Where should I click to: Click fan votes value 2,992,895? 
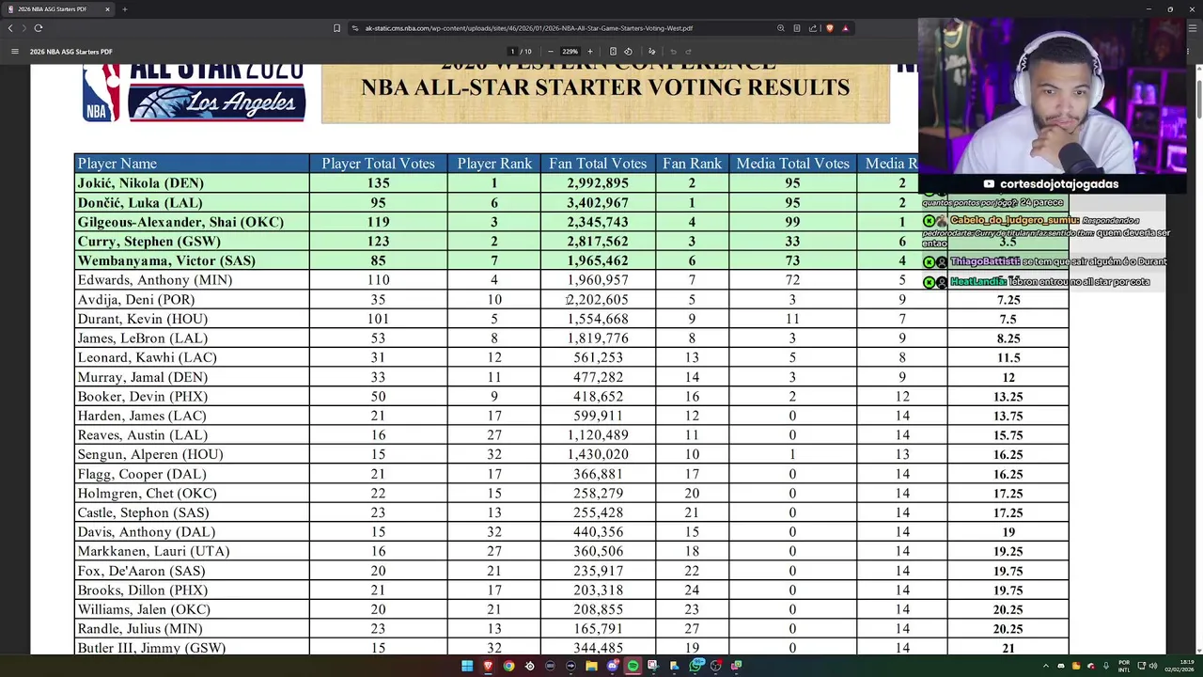coord(598,183)
